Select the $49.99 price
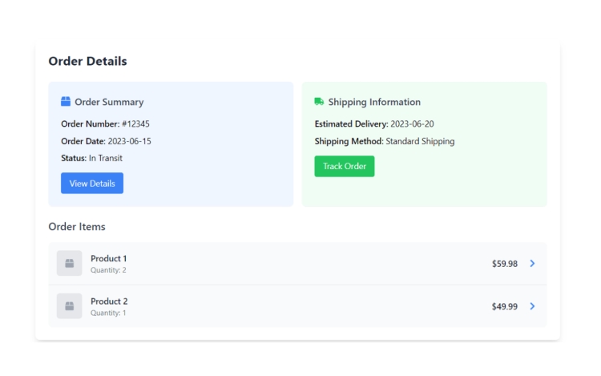 coord(505,306)
